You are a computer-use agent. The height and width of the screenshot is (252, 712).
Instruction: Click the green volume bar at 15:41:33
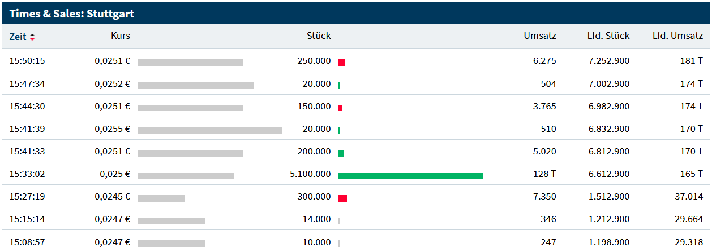pos(341,153)
